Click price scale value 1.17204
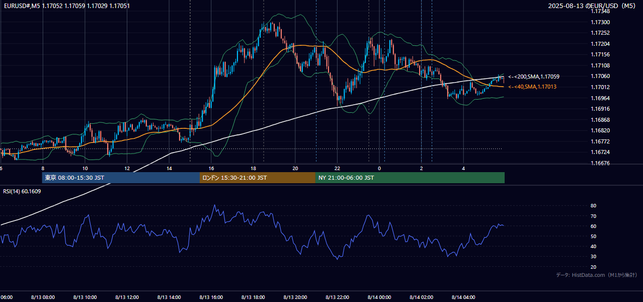Screen dimensions: 643x302 [x=600, y=44]
